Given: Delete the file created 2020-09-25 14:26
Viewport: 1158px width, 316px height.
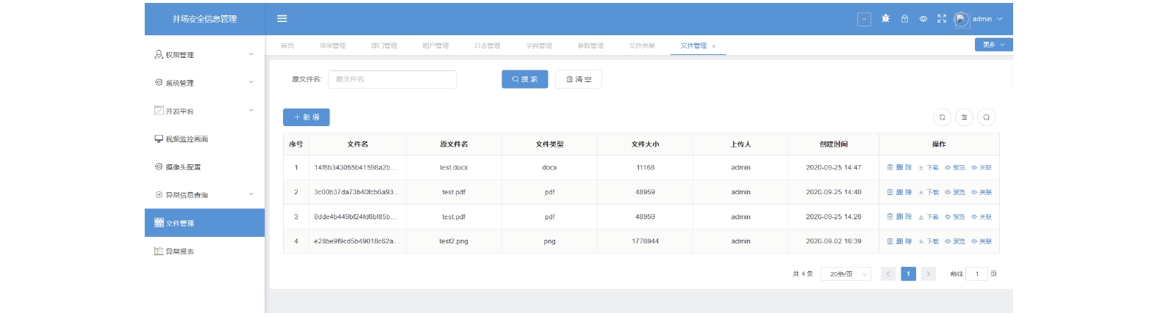Looking at the screenshot, I should tap(899, 216).
